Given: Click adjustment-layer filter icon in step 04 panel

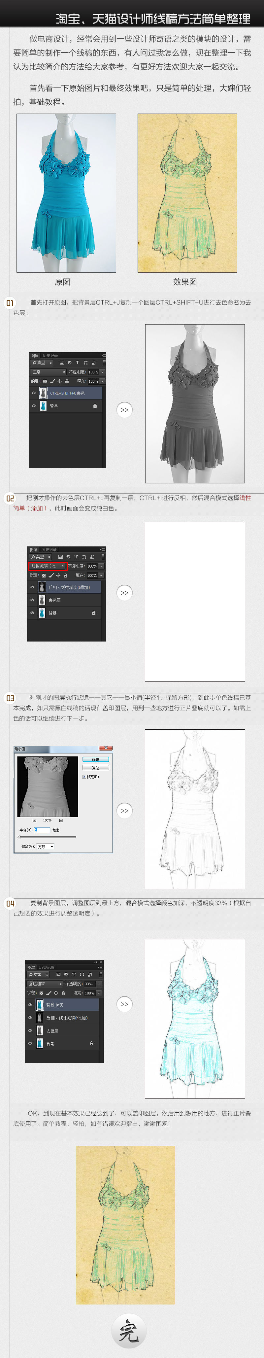Looking at the screenshot, I should point(66,975).
